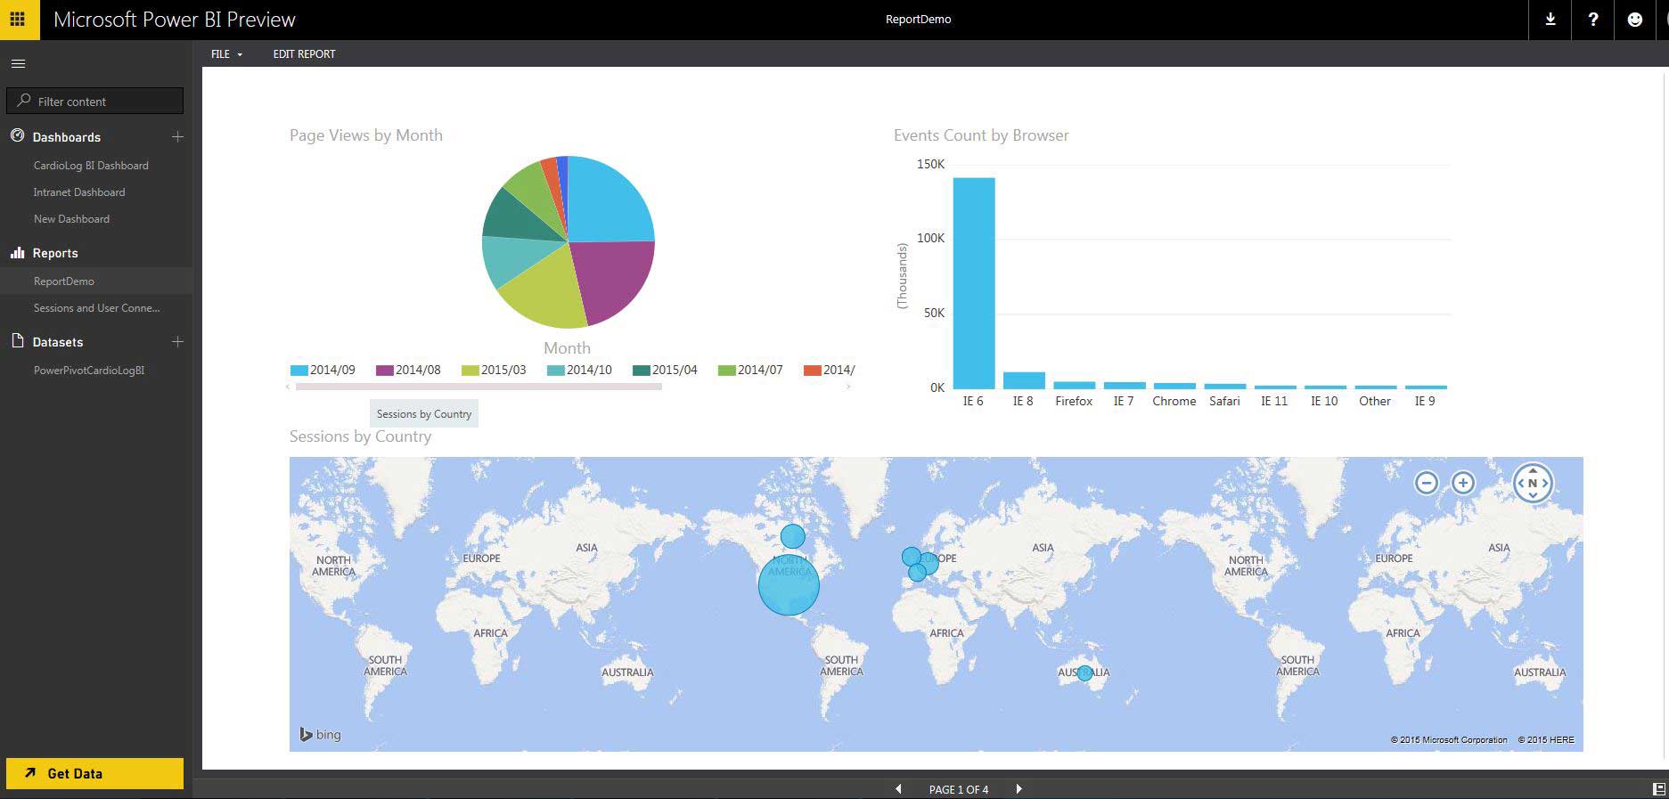Click the Filter content search field
This screenshot has height=799, width=1669.
(94, 101)
